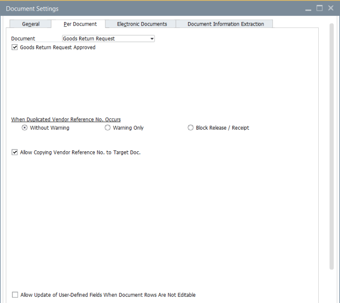The width and height of the screenshot is (340, 303).
Task: Select Block Release / Receipt option
Action: (191, 128)
